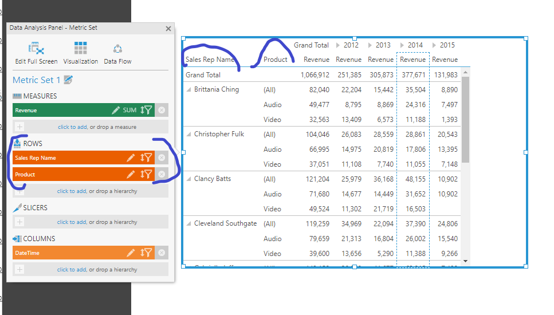Click the Visualization icon
554x315 pixels.
click(81, 52)
